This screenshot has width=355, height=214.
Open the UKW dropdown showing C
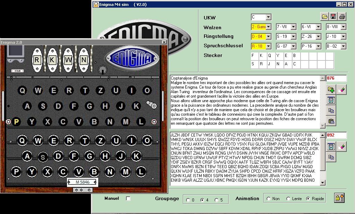[268, 17]
